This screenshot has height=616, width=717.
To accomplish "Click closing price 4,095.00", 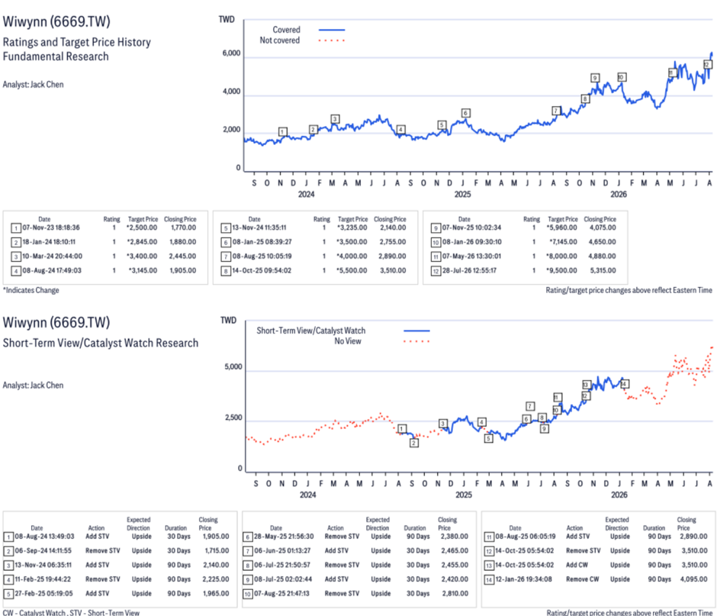I will [694, 579].
